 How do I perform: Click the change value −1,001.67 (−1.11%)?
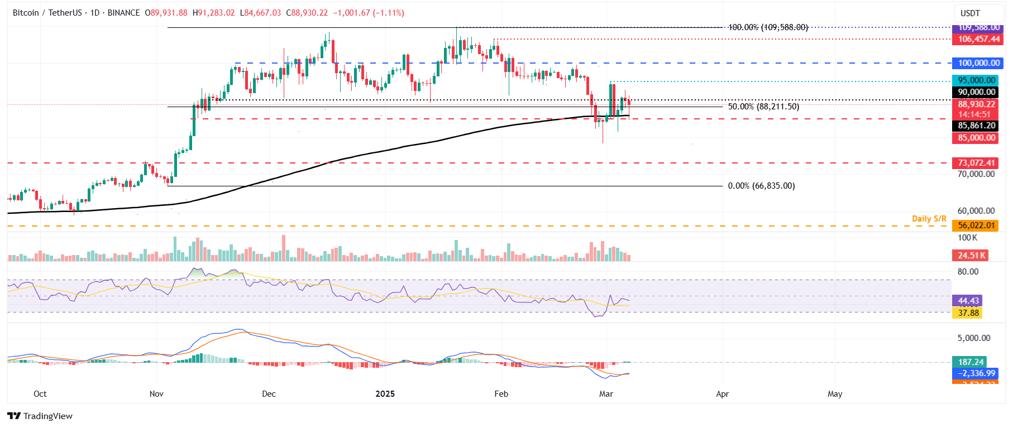pyautogui.click(x=368, y=13)
